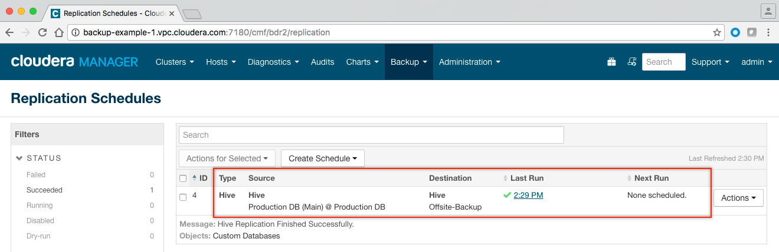
Task: Filter schedules by Disabled status
Action: [40, 221]
